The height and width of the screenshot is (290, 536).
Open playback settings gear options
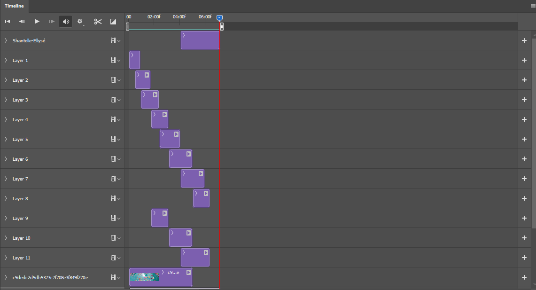coord(80,22)
